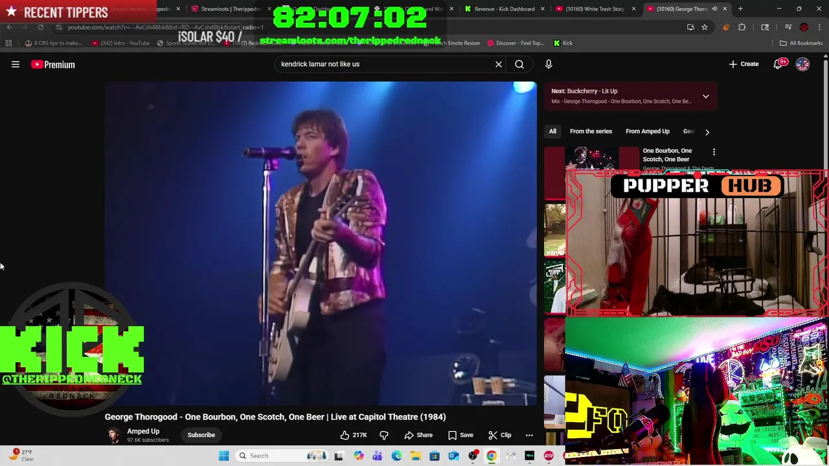Viewport: 829px width, 466px height.
Task: Open Chrome's three-dot menu
Action: point(819,27)
